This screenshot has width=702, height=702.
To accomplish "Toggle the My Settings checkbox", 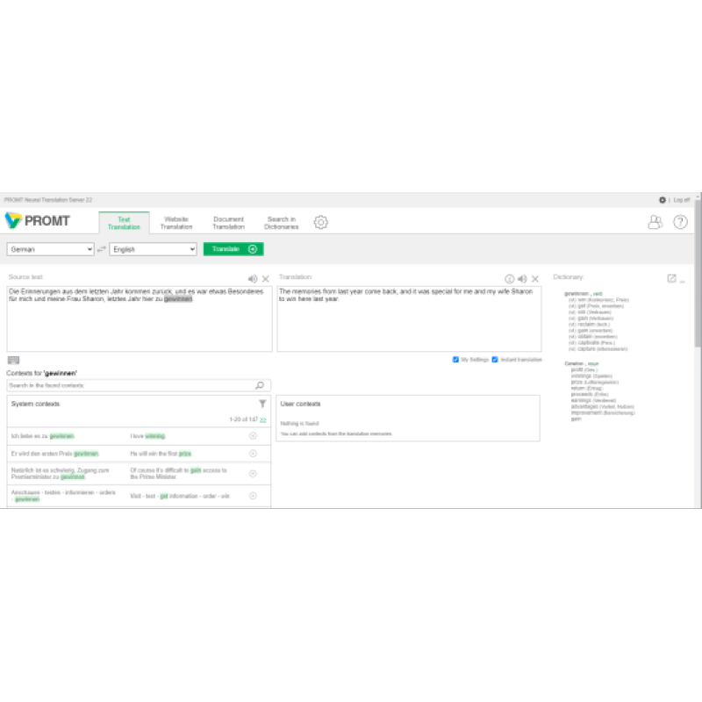I will 455,360.
